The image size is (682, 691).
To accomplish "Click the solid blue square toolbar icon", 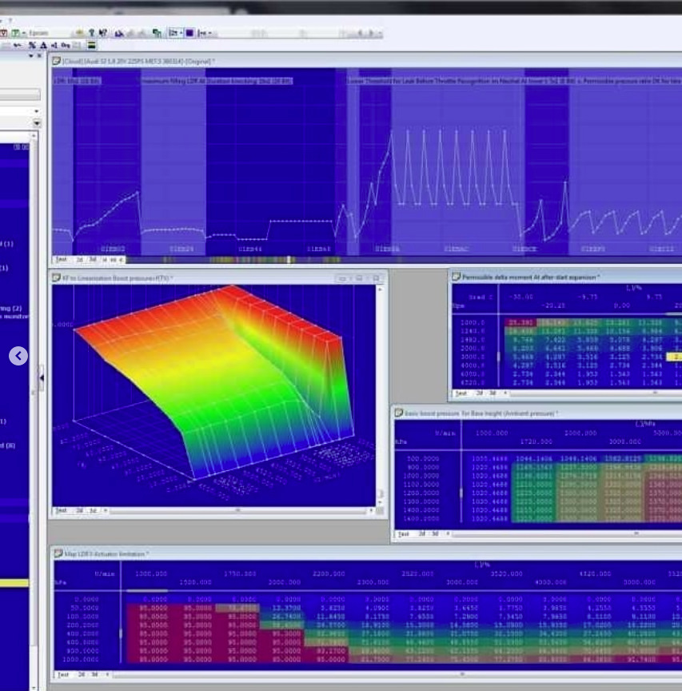I will pos(189,33).
